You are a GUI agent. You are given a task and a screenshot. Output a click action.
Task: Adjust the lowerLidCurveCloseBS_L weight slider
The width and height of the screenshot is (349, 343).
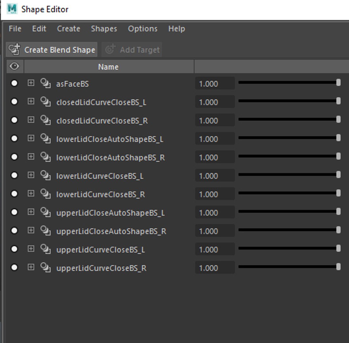point(289,175)
